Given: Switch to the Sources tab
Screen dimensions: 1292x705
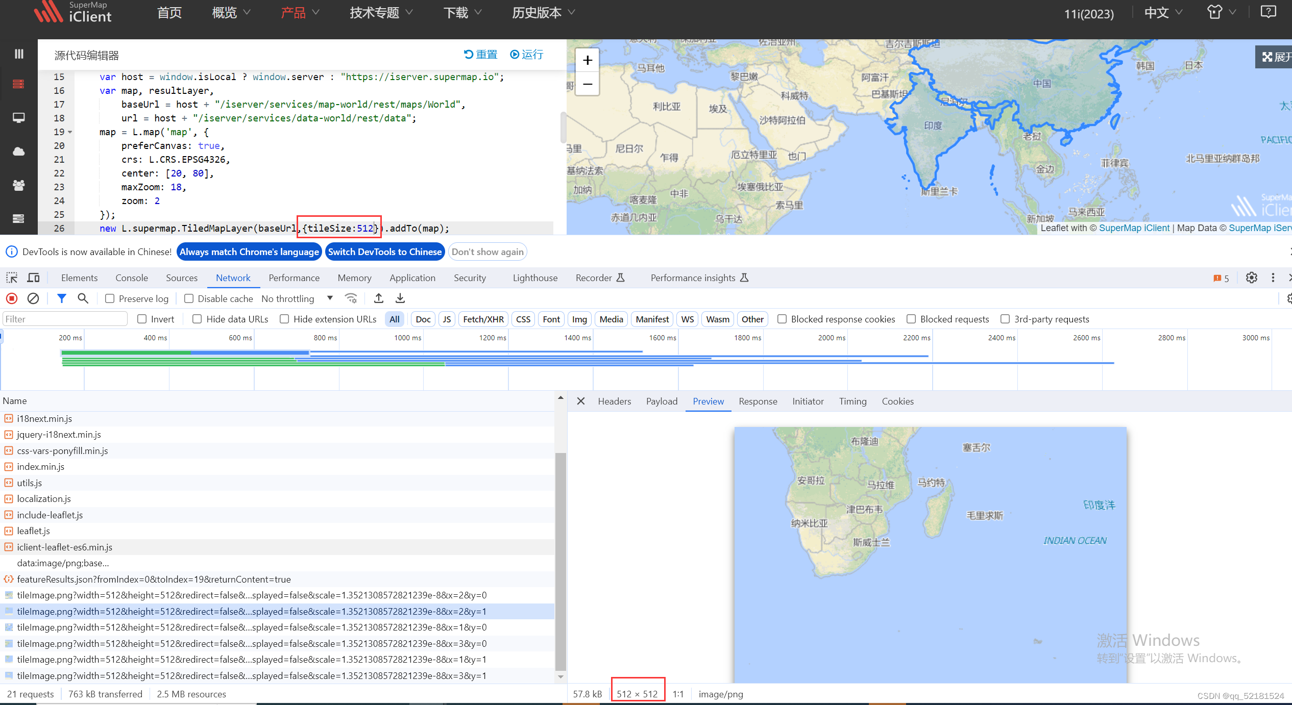Looking at the screenshot, I should point(182,278).
